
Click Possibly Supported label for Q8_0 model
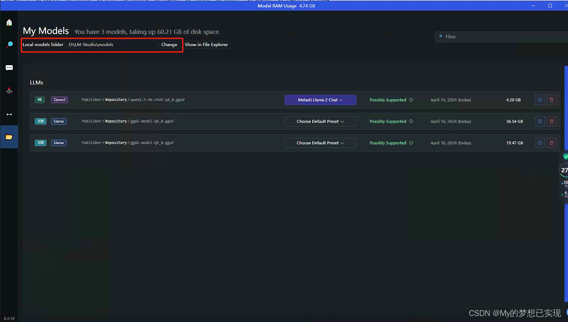click(388, 121)
